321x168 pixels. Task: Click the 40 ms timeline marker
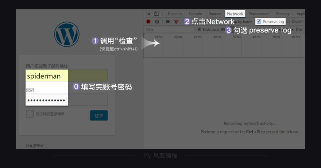point(217,37)
